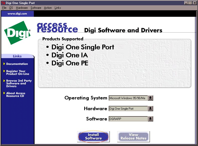Click yellow arrow beside Browse 3rd Party Software
The image size is (198, 146).
[4, 81]
